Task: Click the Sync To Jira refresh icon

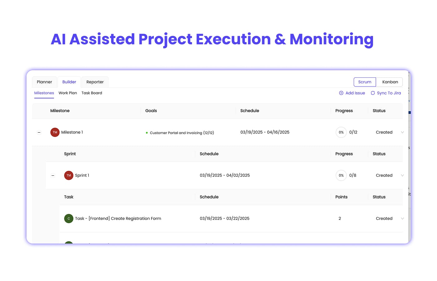Action: point(373,93)
